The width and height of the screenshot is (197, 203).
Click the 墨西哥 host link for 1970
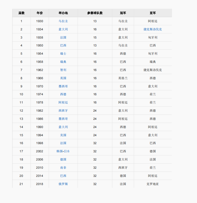[x=63, y=86]
